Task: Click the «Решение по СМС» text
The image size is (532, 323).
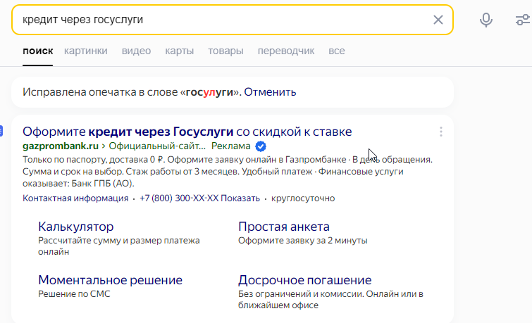Action: [74, 294]
